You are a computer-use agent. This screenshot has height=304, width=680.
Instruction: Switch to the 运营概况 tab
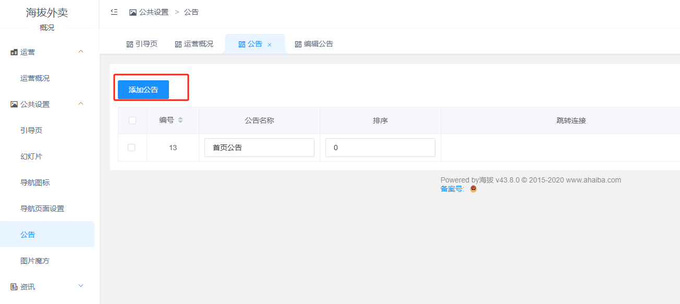(194, 44)
